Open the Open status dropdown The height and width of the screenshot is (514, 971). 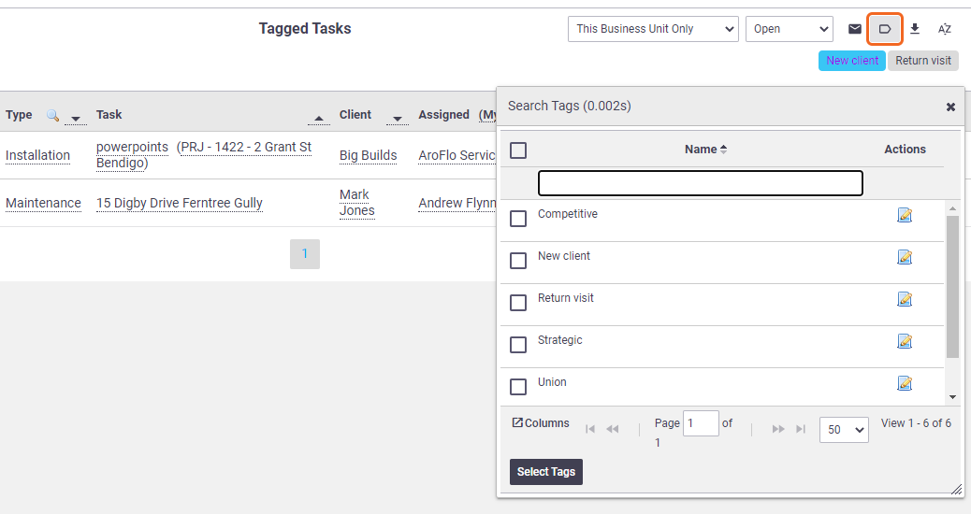coord(790,29)
